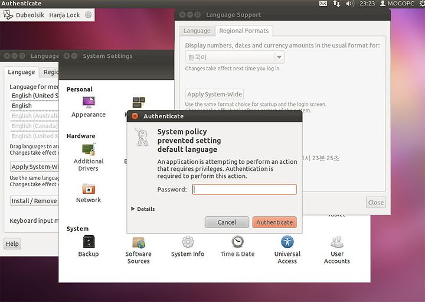Click Install / Remove languages button
The image size is (425, 302).
pos(34,201)
